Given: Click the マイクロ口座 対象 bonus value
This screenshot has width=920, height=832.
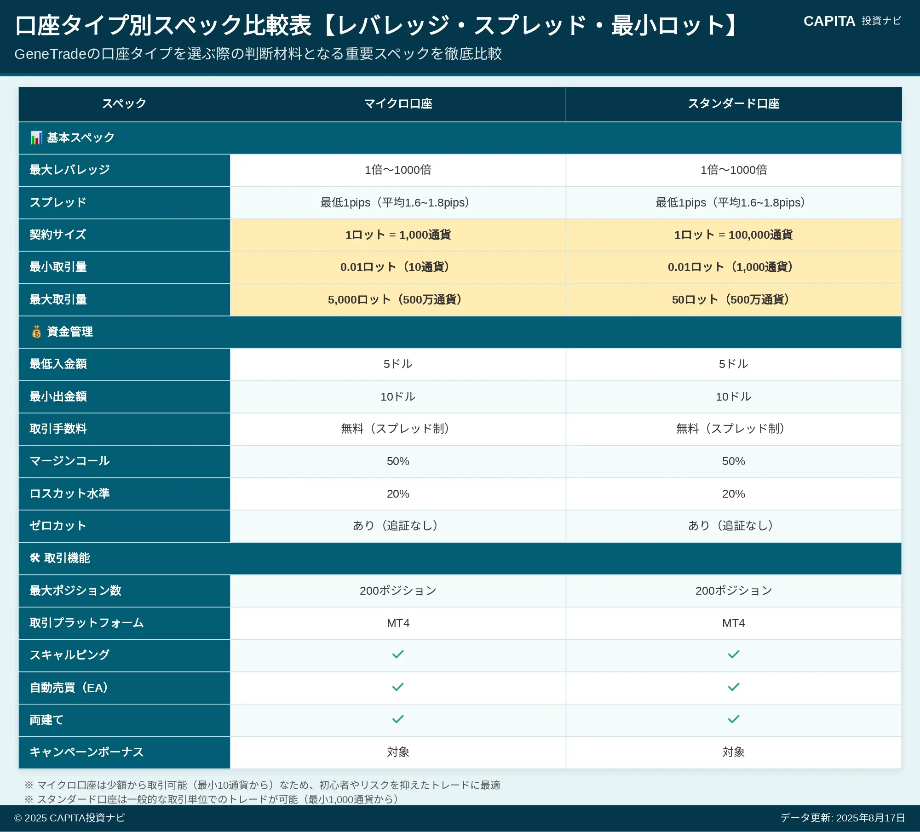Looking at the screenshot, I should point(398,752).
